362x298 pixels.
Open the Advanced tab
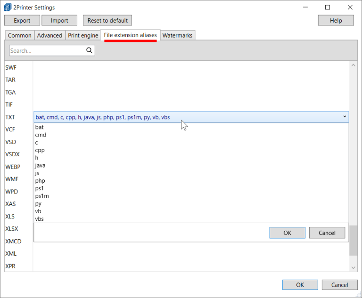point(49,35)
